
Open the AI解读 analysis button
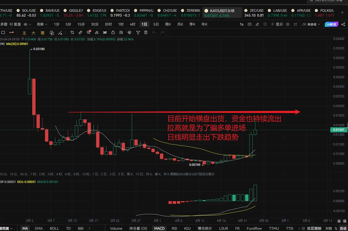(331, 24)
